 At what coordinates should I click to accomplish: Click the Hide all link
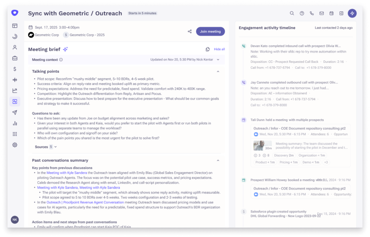[219, 49]
